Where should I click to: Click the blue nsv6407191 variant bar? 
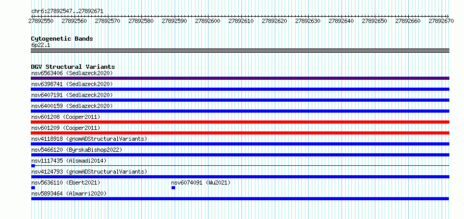[240, 100]
